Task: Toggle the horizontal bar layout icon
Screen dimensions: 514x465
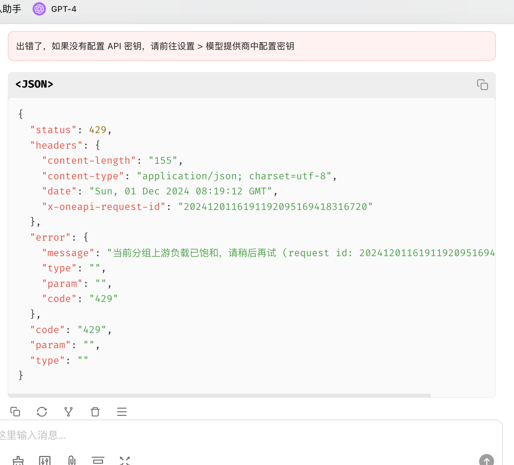Action: tap(98, 461)
